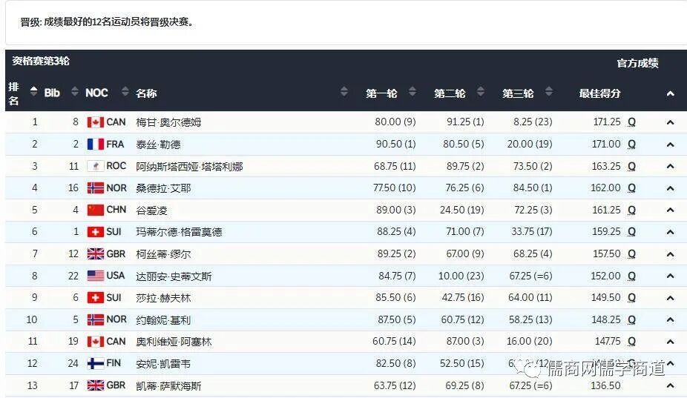
Task: Open athlete 桑德拉·艾耶 name link
Action: (163, 188)
